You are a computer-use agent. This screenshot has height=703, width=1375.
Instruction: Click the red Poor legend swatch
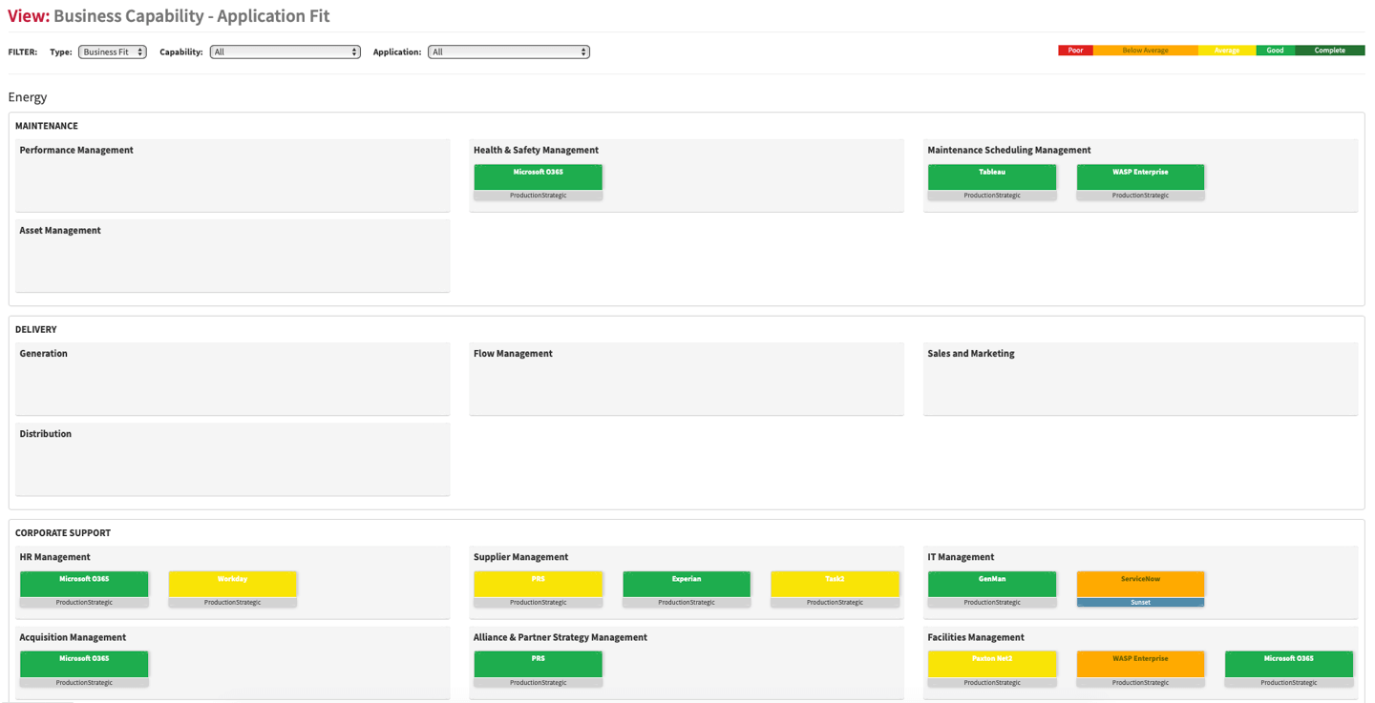1075,51
